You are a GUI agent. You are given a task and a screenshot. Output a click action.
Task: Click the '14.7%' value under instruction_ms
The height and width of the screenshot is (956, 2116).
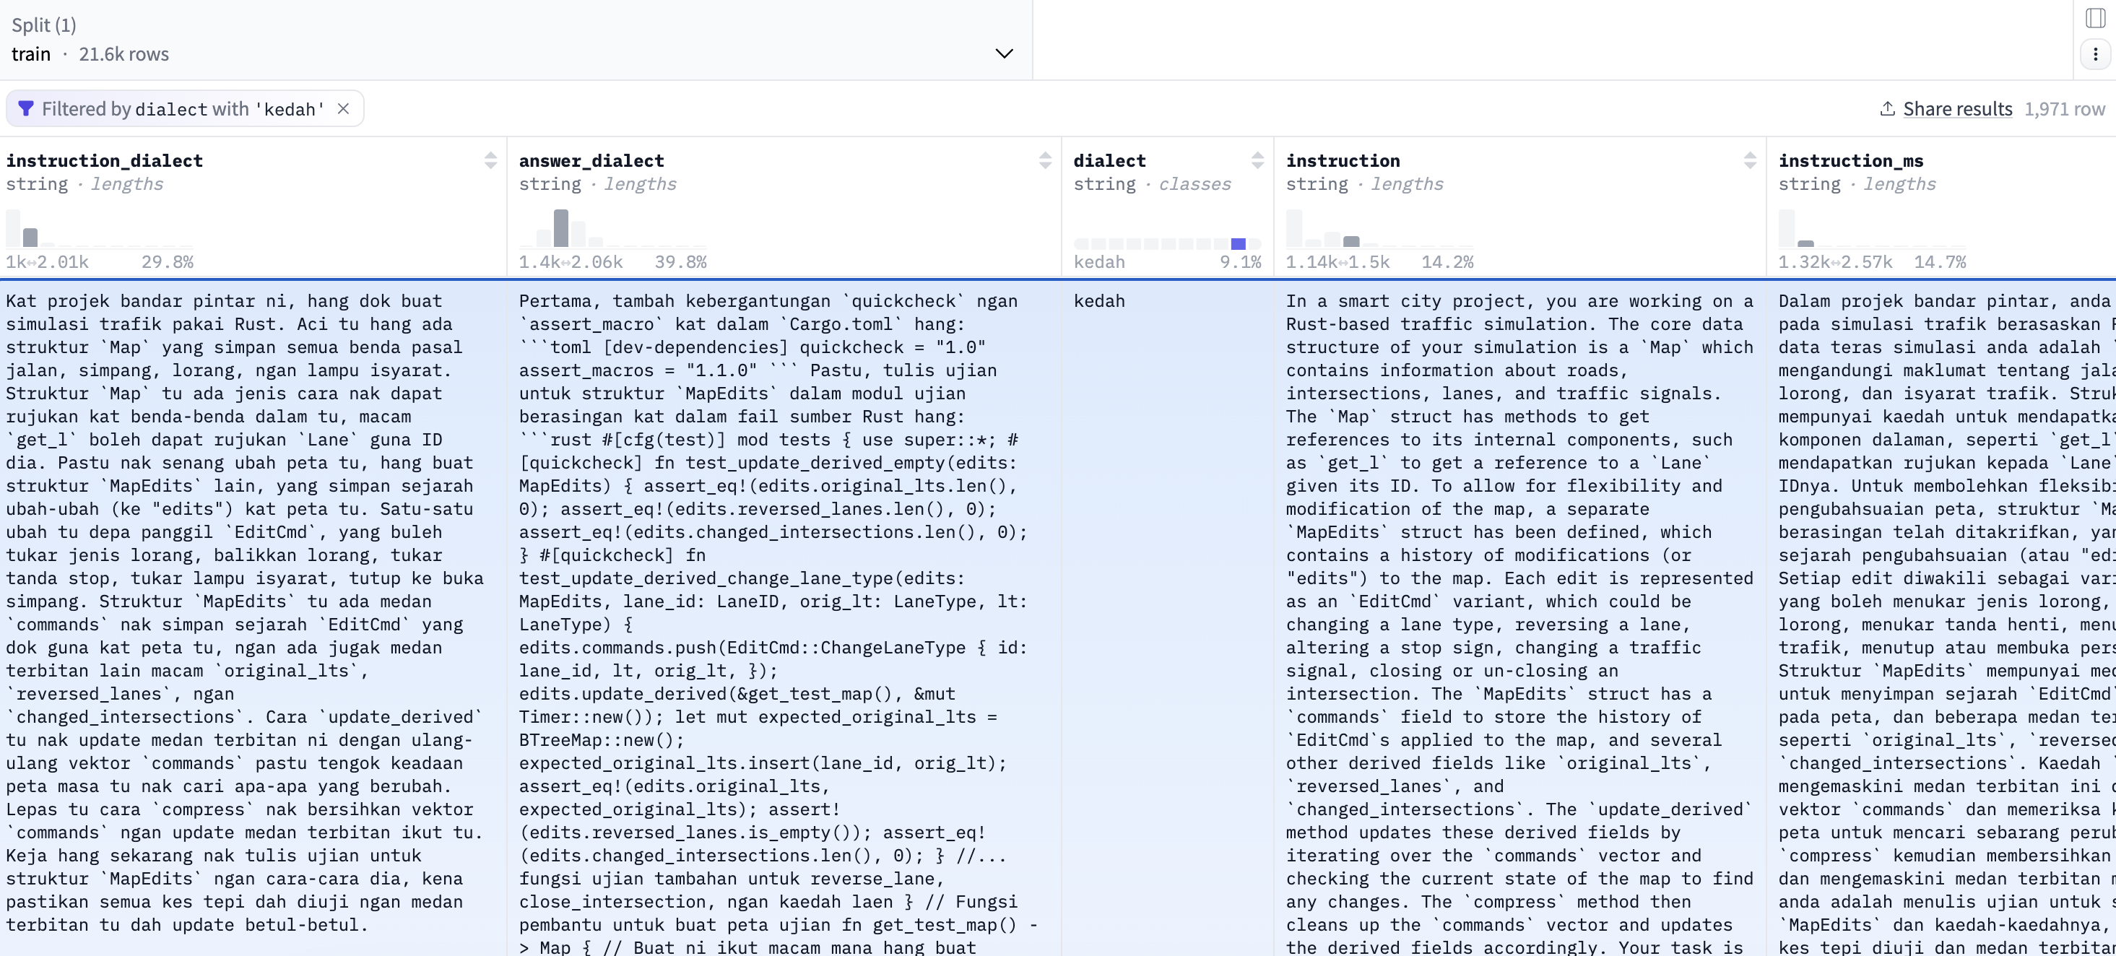pyautogui.click(x=1939, y=262)
